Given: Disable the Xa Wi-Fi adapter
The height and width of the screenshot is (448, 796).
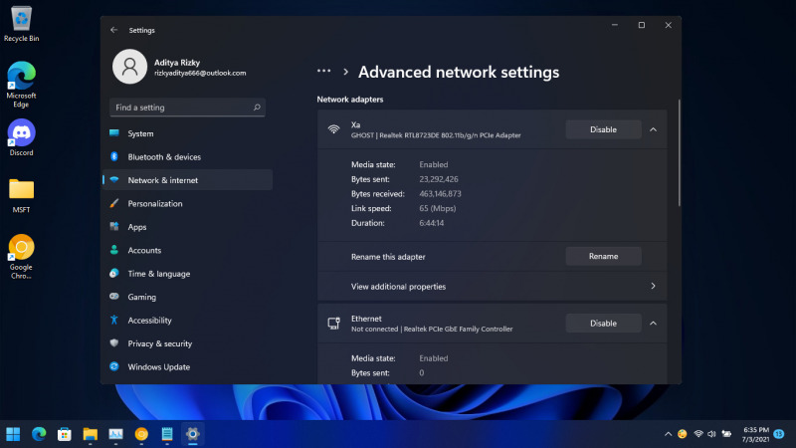Looking at the screenshot, I should coord(603,129).
